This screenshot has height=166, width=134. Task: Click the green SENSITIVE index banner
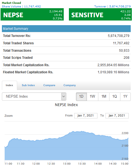(x=100, y=14)
